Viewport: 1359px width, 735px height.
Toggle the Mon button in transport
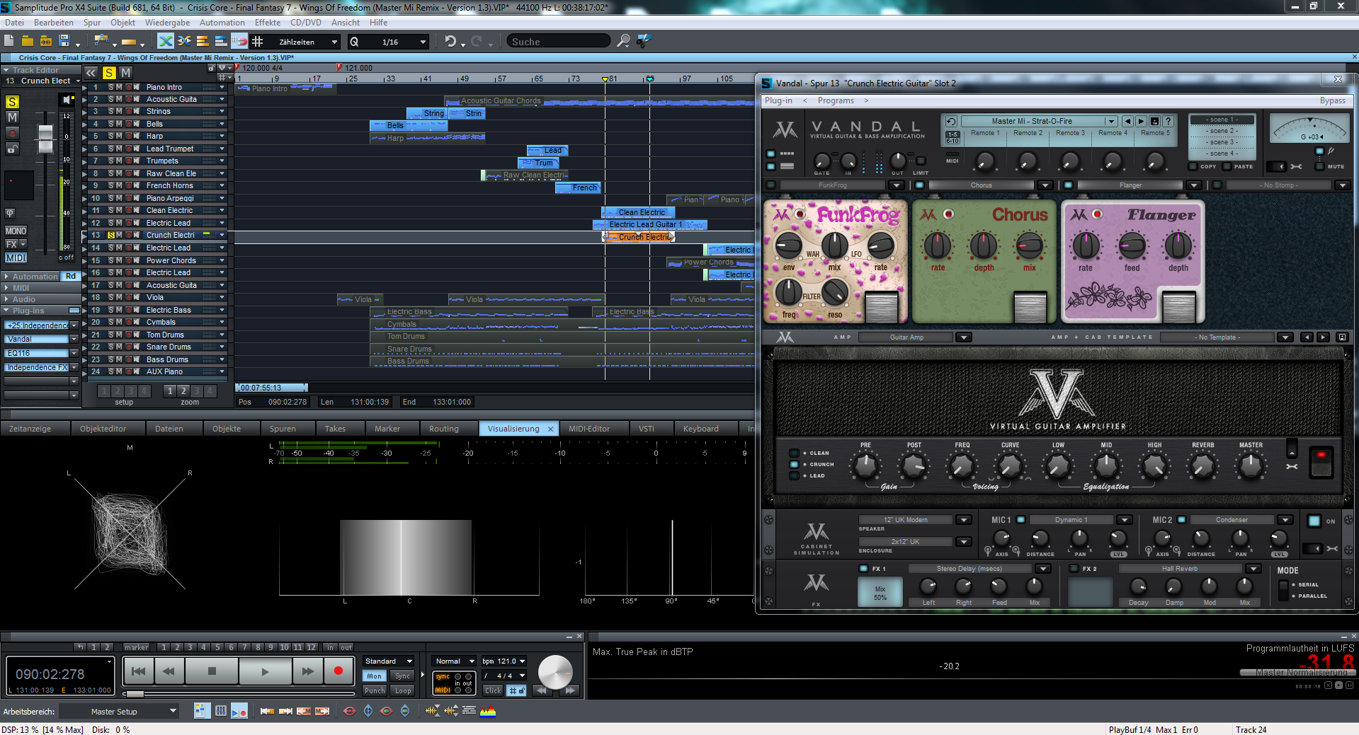[374, 676]
